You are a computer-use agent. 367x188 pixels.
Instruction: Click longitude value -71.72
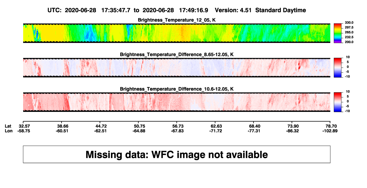(216, 131)
